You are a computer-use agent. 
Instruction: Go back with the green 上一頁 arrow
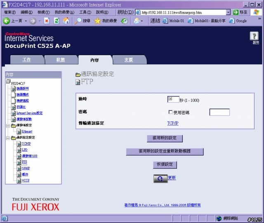(7, 21)
